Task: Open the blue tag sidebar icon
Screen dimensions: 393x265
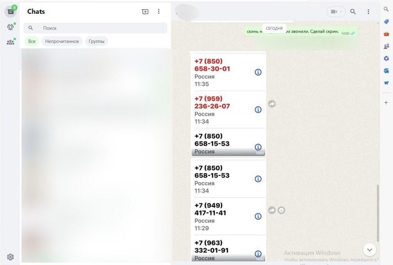Action: (386, 22)
